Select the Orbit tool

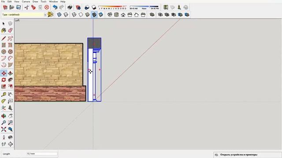coord(4,116)
